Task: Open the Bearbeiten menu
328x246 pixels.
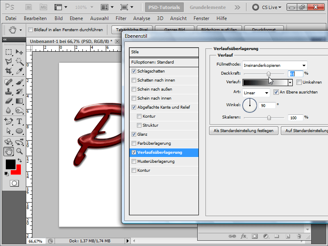Action: [x=35, y=18]
